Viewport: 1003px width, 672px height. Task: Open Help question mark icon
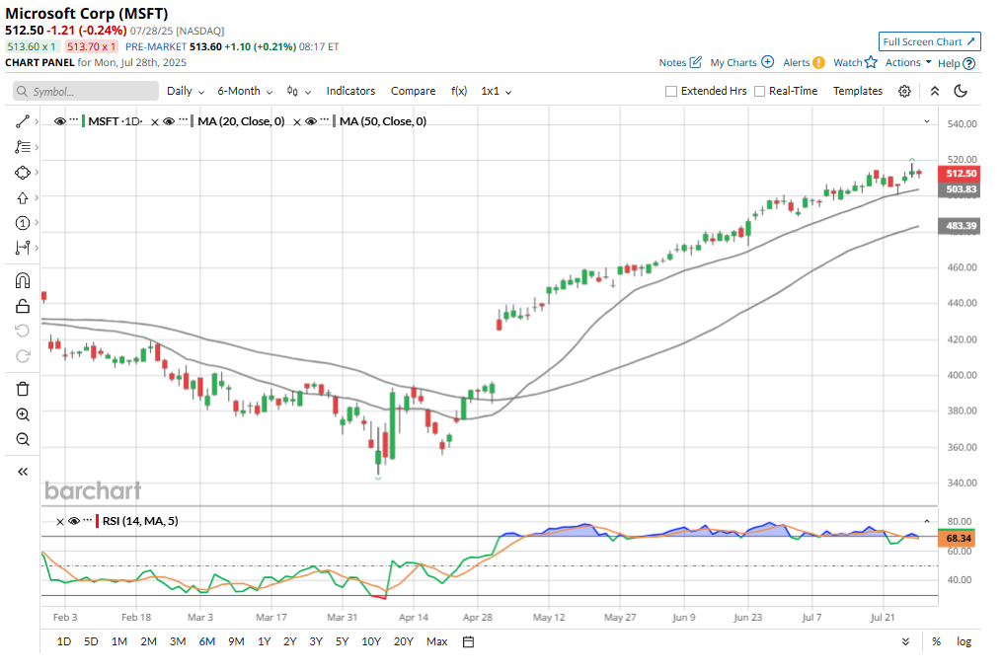pyautogui.click(x=969, y=63)
